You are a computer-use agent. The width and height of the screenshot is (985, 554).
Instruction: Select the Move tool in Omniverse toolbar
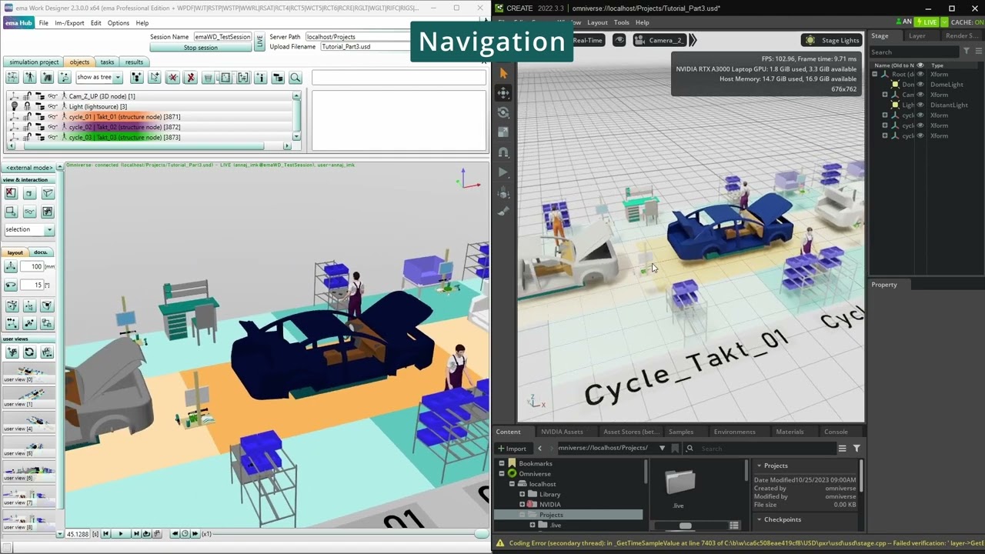[504, 93]
